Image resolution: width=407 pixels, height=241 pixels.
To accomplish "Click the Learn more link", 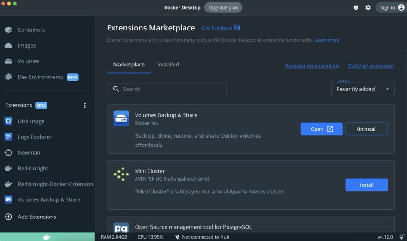I will coord(327,40).
